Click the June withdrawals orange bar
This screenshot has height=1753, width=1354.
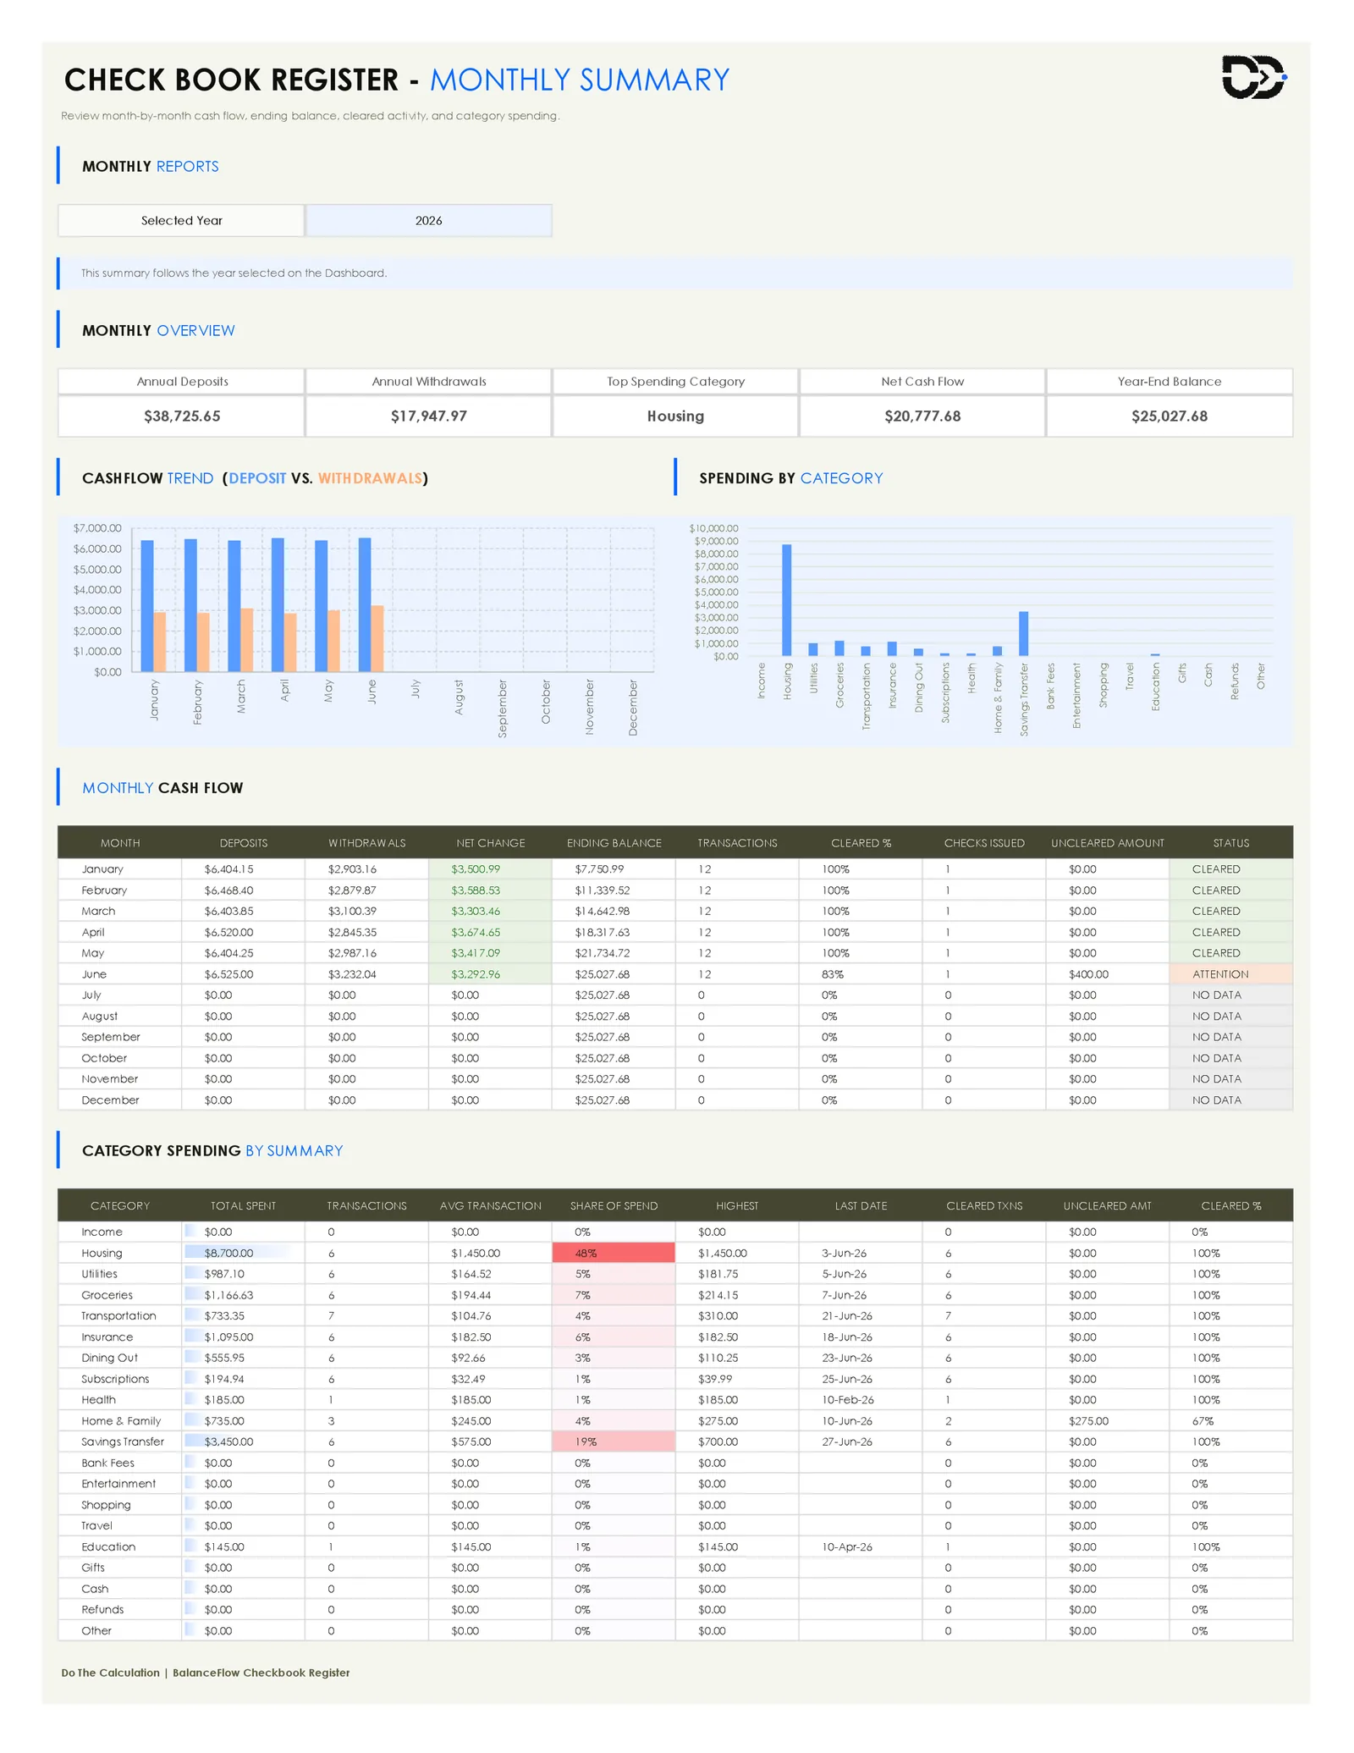pyautogui.click(x=377, y=638)
